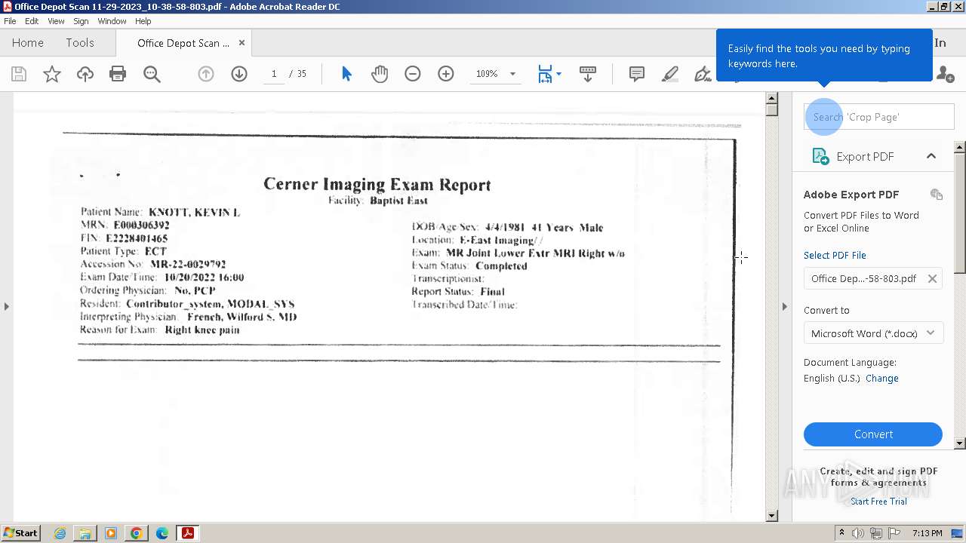Launch Google Chrome from taskbar
The width and height of the screenshot is (966, 543).
pos(137,533)
